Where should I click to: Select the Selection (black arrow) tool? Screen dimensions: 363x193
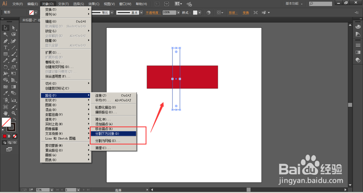5,28
